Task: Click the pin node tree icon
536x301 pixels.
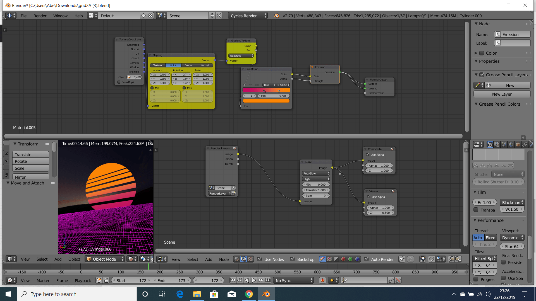Action: pos(402,259)
